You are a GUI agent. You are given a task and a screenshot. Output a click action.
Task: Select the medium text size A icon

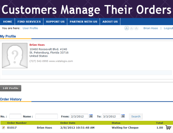coord(132,28)
